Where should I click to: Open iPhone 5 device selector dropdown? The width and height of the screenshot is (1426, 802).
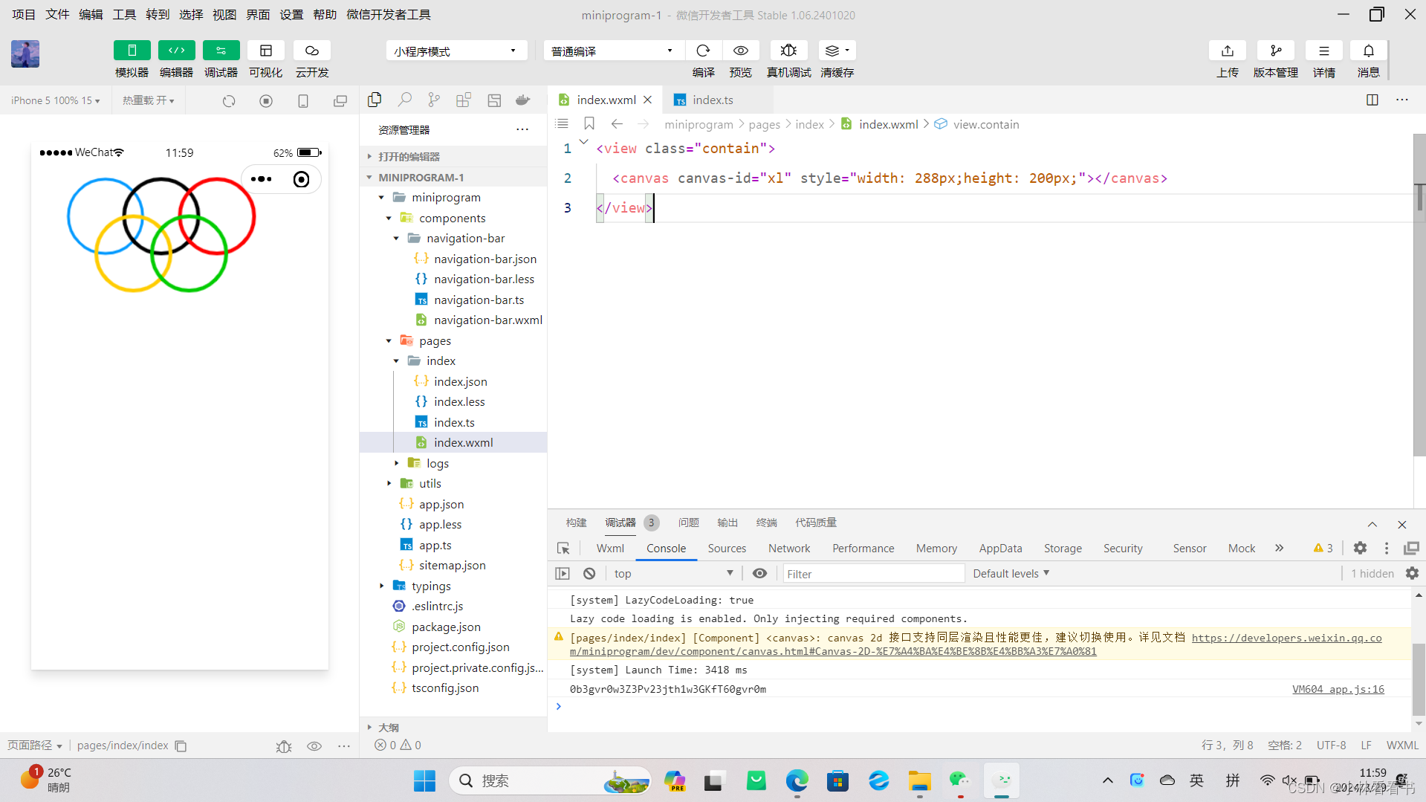(x=56, y=100)
